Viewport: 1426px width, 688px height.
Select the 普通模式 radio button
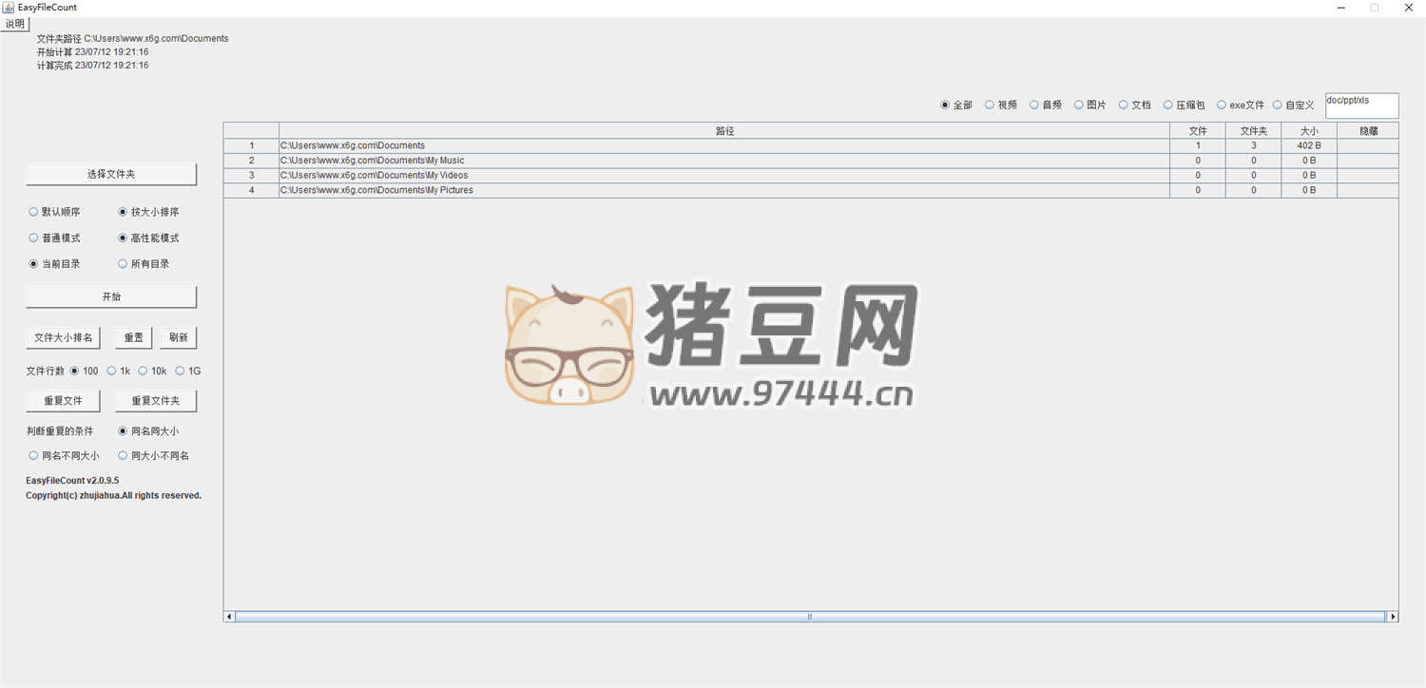coord(34,239)
